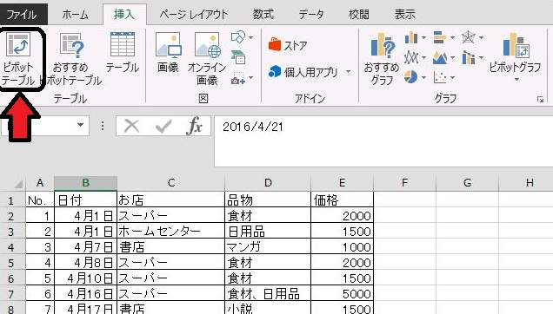Open the ストア add-in store

pos(288,45)
